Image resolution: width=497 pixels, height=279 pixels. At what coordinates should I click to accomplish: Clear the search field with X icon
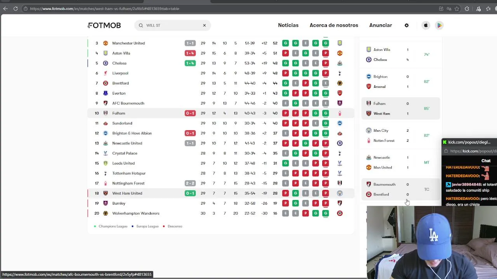[x=204, y=25]
